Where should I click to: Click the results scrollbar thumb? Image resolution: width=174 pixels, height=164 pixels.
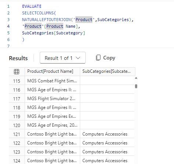[136, 86]
